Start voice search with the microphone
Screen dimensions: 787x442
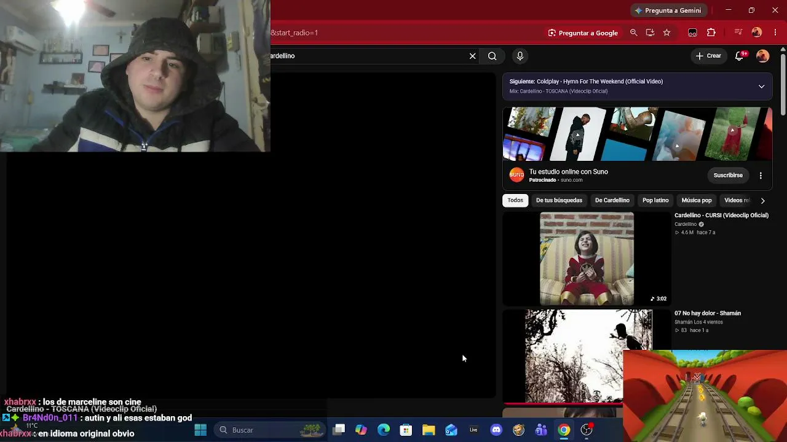pos(520,56)
